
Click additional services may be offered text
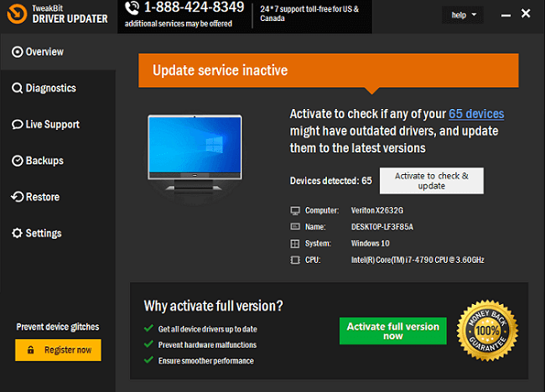point(179,23)
